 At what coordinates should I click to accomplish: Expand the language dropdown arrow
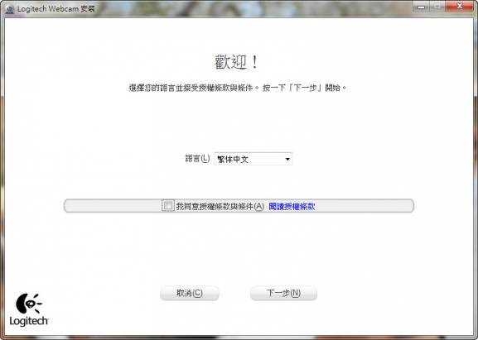coord(287,159)
